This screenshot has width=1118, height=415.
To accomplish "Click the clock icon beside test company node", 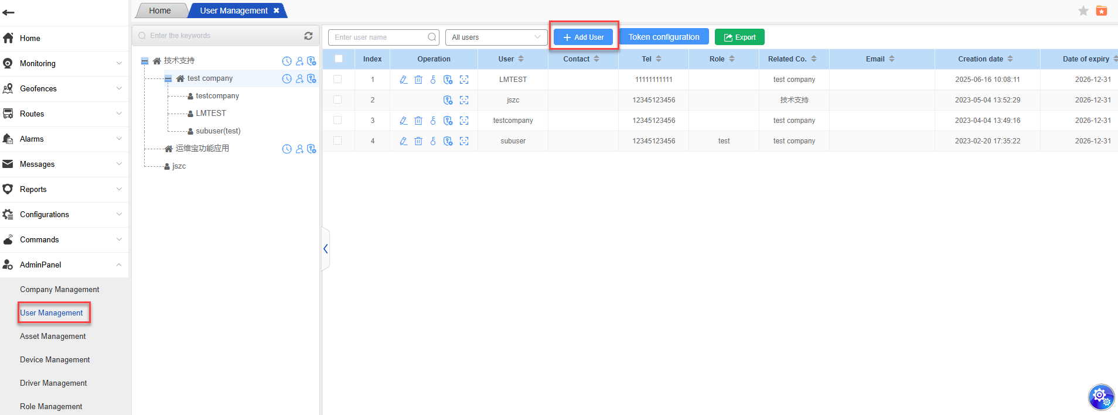I will pyautogui.click(x=287, y=78).
